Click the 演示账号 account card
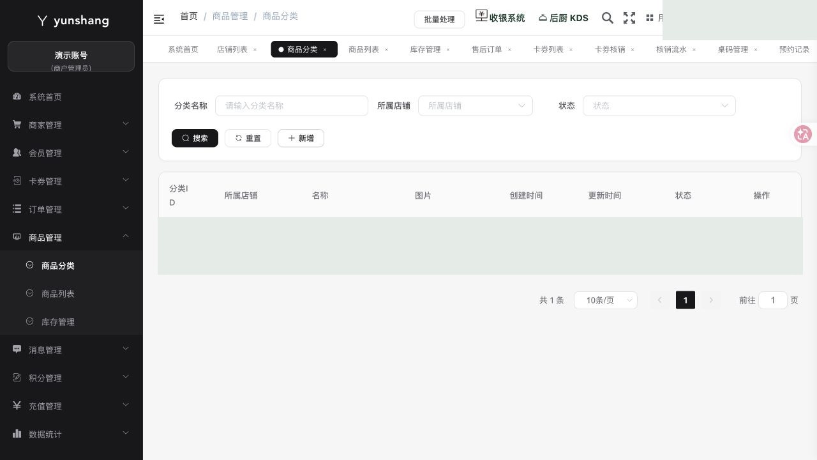Image resolution: width=817 pixels, height=460 pixels. (71, 56)
